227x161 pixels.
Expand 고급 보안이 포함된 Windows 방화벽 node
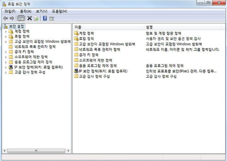click(x=6, y=42)
